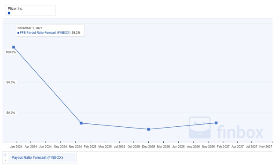The width and height of the screenshot is (275, 166).
Task: Click the Dec 2025 x-axis label
Action: (x=148, y=147)
